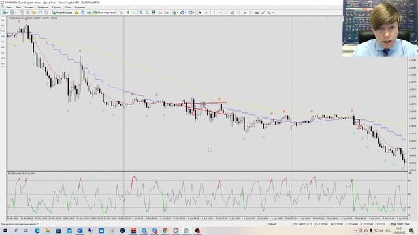The height and width of the screenshot is (235, 418).
Task: Open the Справка menu
Action: coord(80,7)
